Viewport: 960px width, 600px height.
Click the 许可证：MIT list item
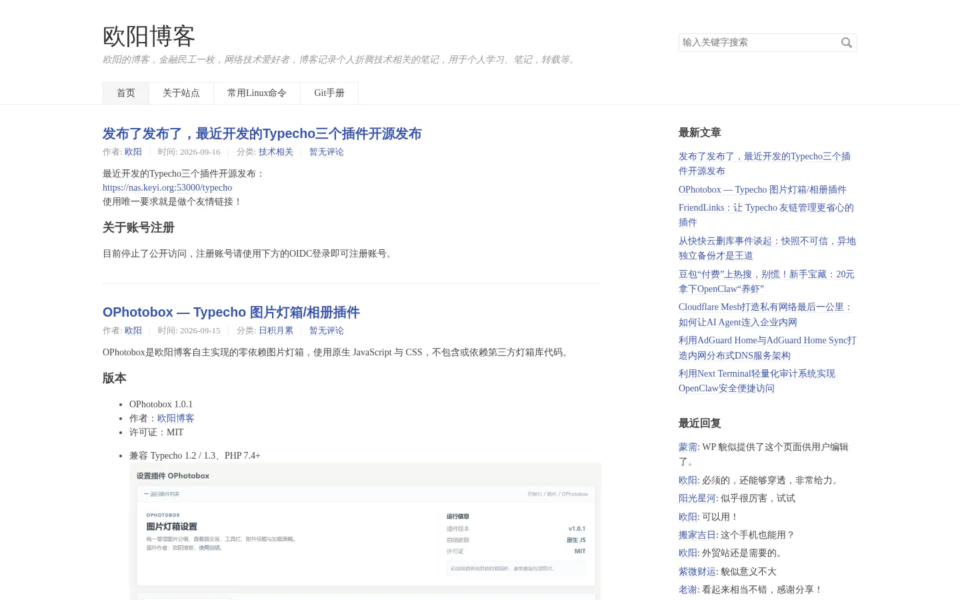click(157, 433)
